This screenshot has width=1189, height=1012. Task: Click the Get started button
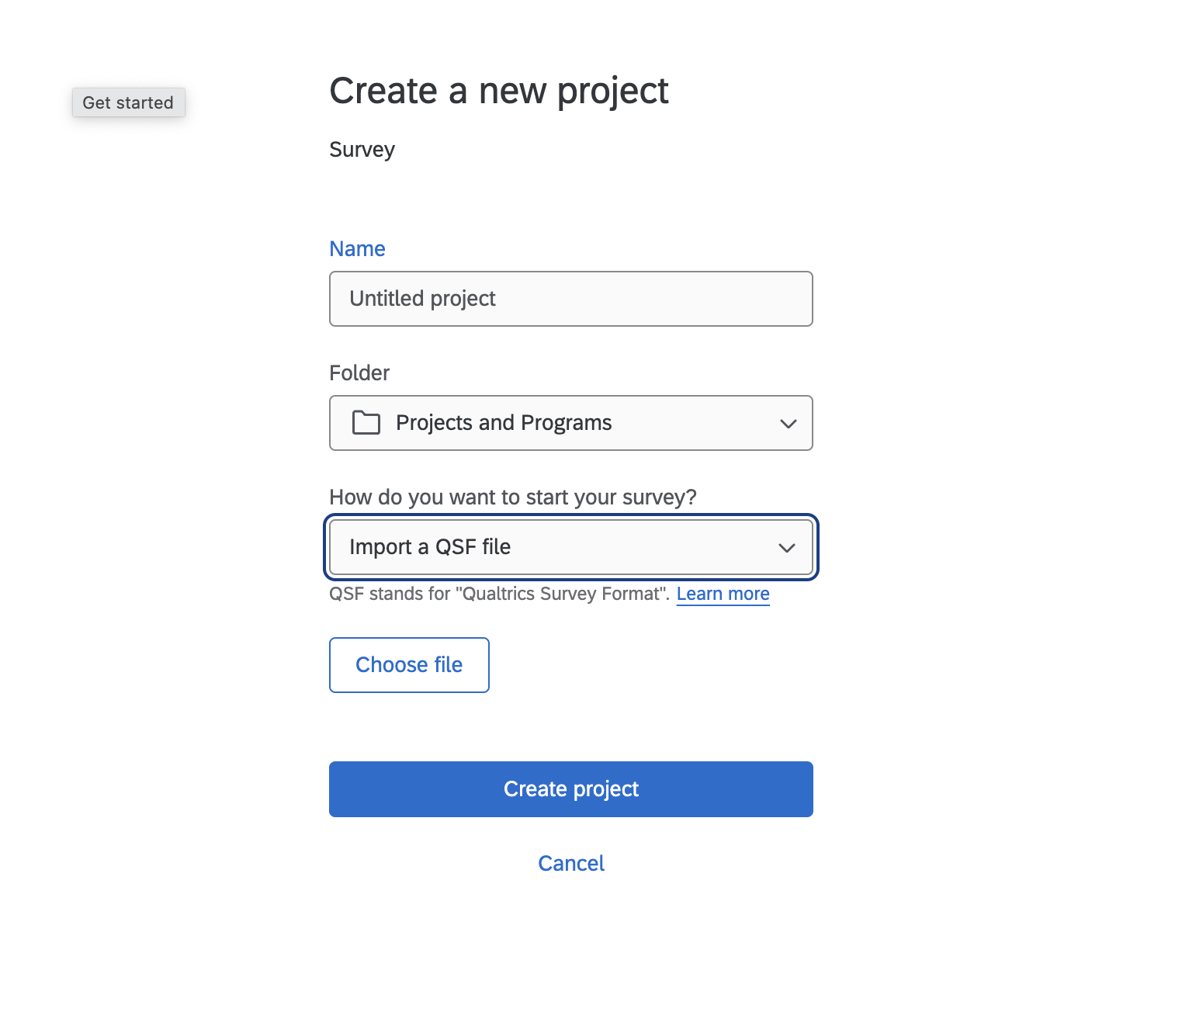[x=128, y=102]
